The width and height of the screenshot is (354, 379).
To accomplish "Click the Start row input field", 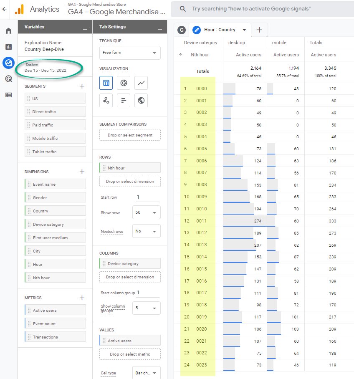I will [147, 197].
